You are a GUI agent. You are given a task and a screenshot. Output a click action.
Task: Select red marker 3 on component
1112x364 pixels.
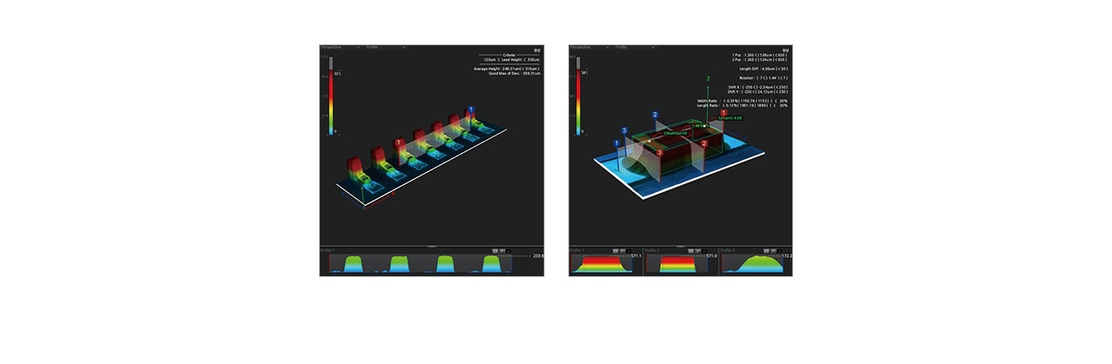(659, 153)
